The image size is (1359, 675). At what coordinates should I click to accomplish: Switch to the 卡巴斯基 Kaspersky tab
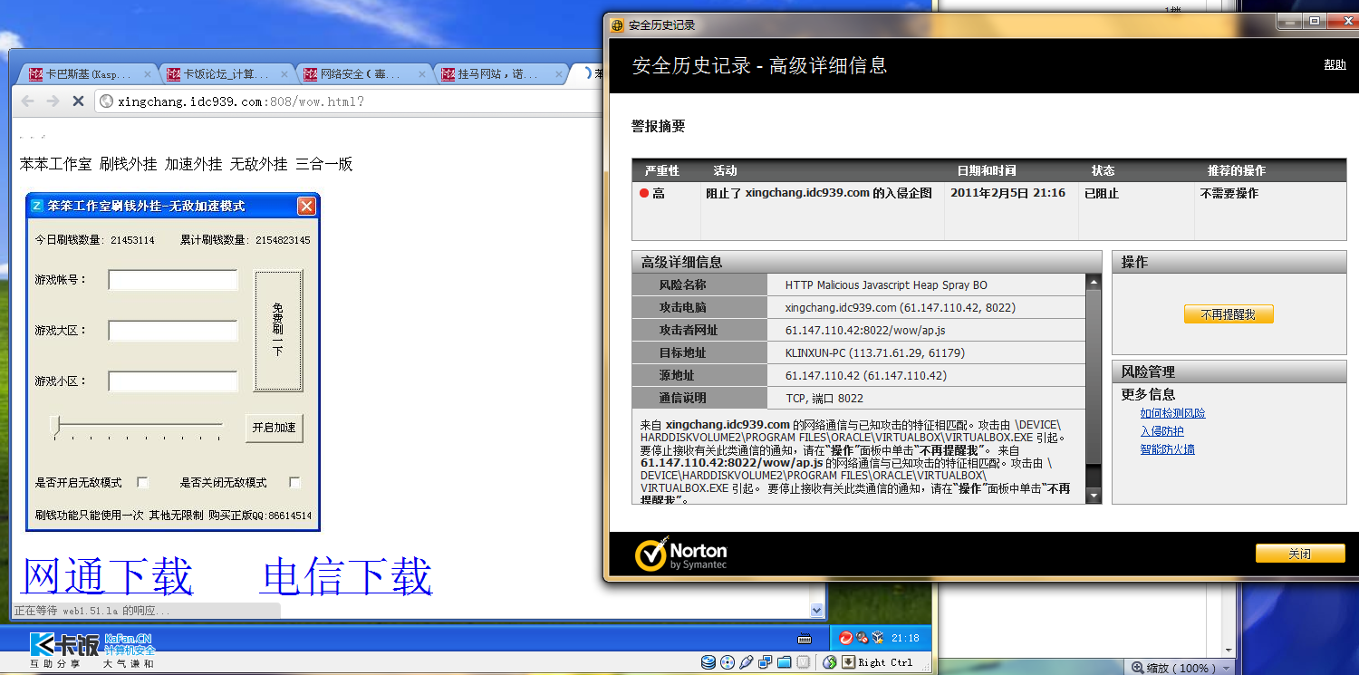87,74
